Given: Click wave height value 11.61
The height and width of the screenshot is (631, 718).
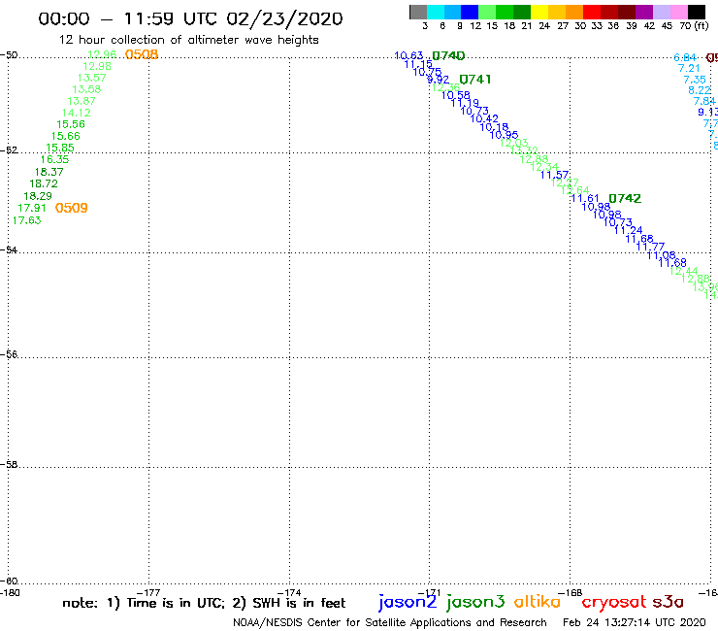Looking at the screenshot, I should [x=585, y=198].
